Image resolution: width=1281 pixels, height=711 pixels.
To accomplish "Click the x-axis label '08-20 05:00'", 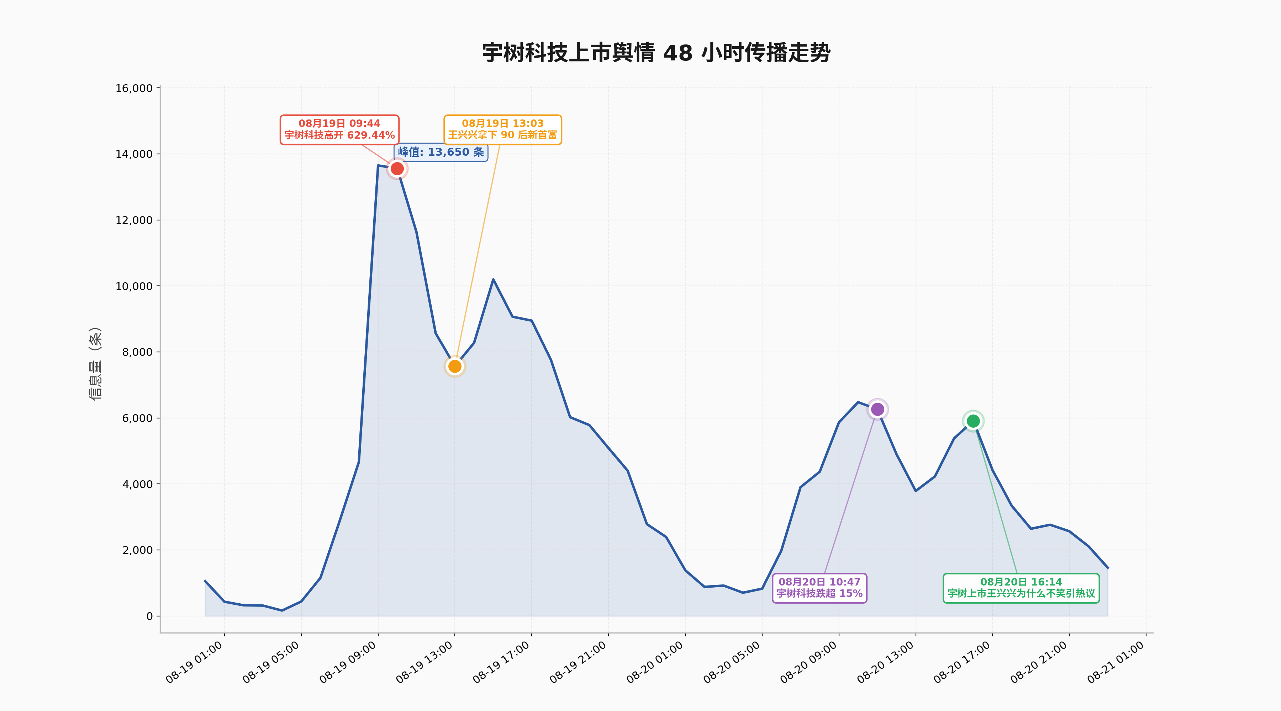I will tap(732, 662).
